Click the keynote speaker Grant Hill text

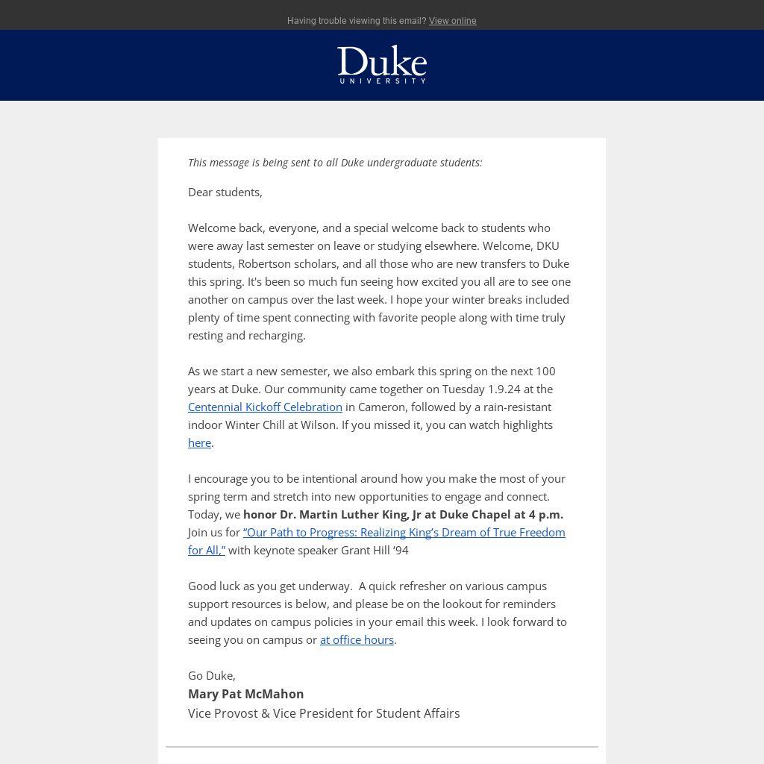point(319,550)
